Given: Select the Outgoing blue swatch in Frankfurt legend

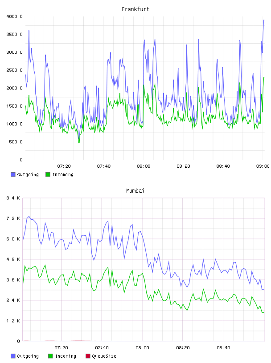Looking at the screenshot, I should coord(13,174).
